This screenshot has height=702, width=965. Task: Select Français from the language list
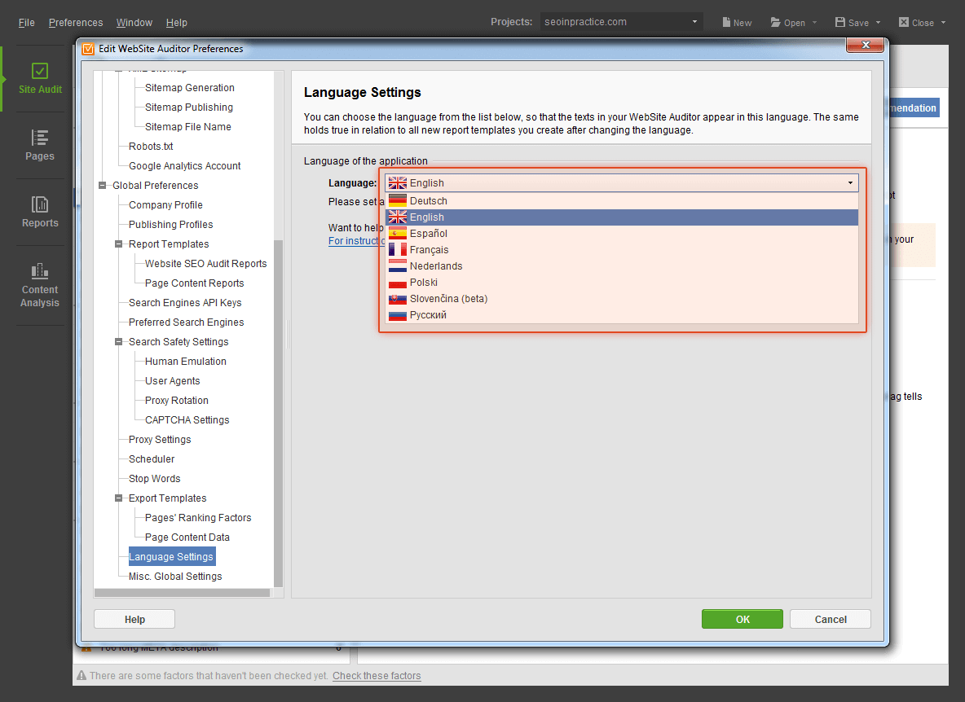point(429,250)
